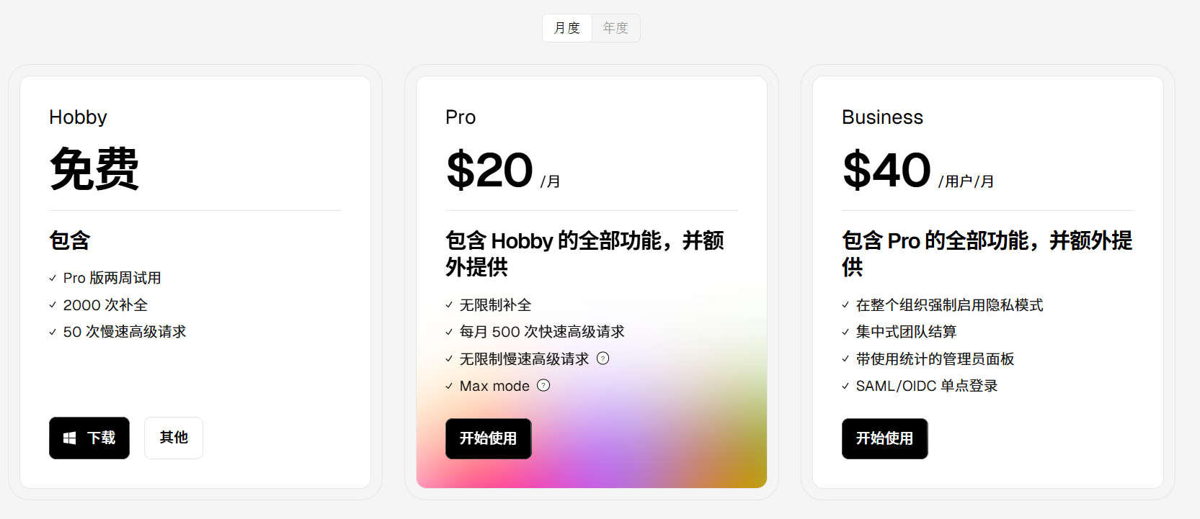Screen dimensions: 1200x519
Task: Click the checkmark next to 集中式团队结算
Action: point(845,332)
